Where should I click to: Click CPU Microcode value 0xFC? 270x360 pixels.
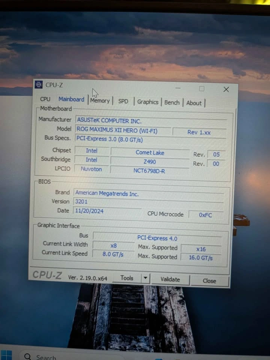pyautogui.click(x=205, y=215)
